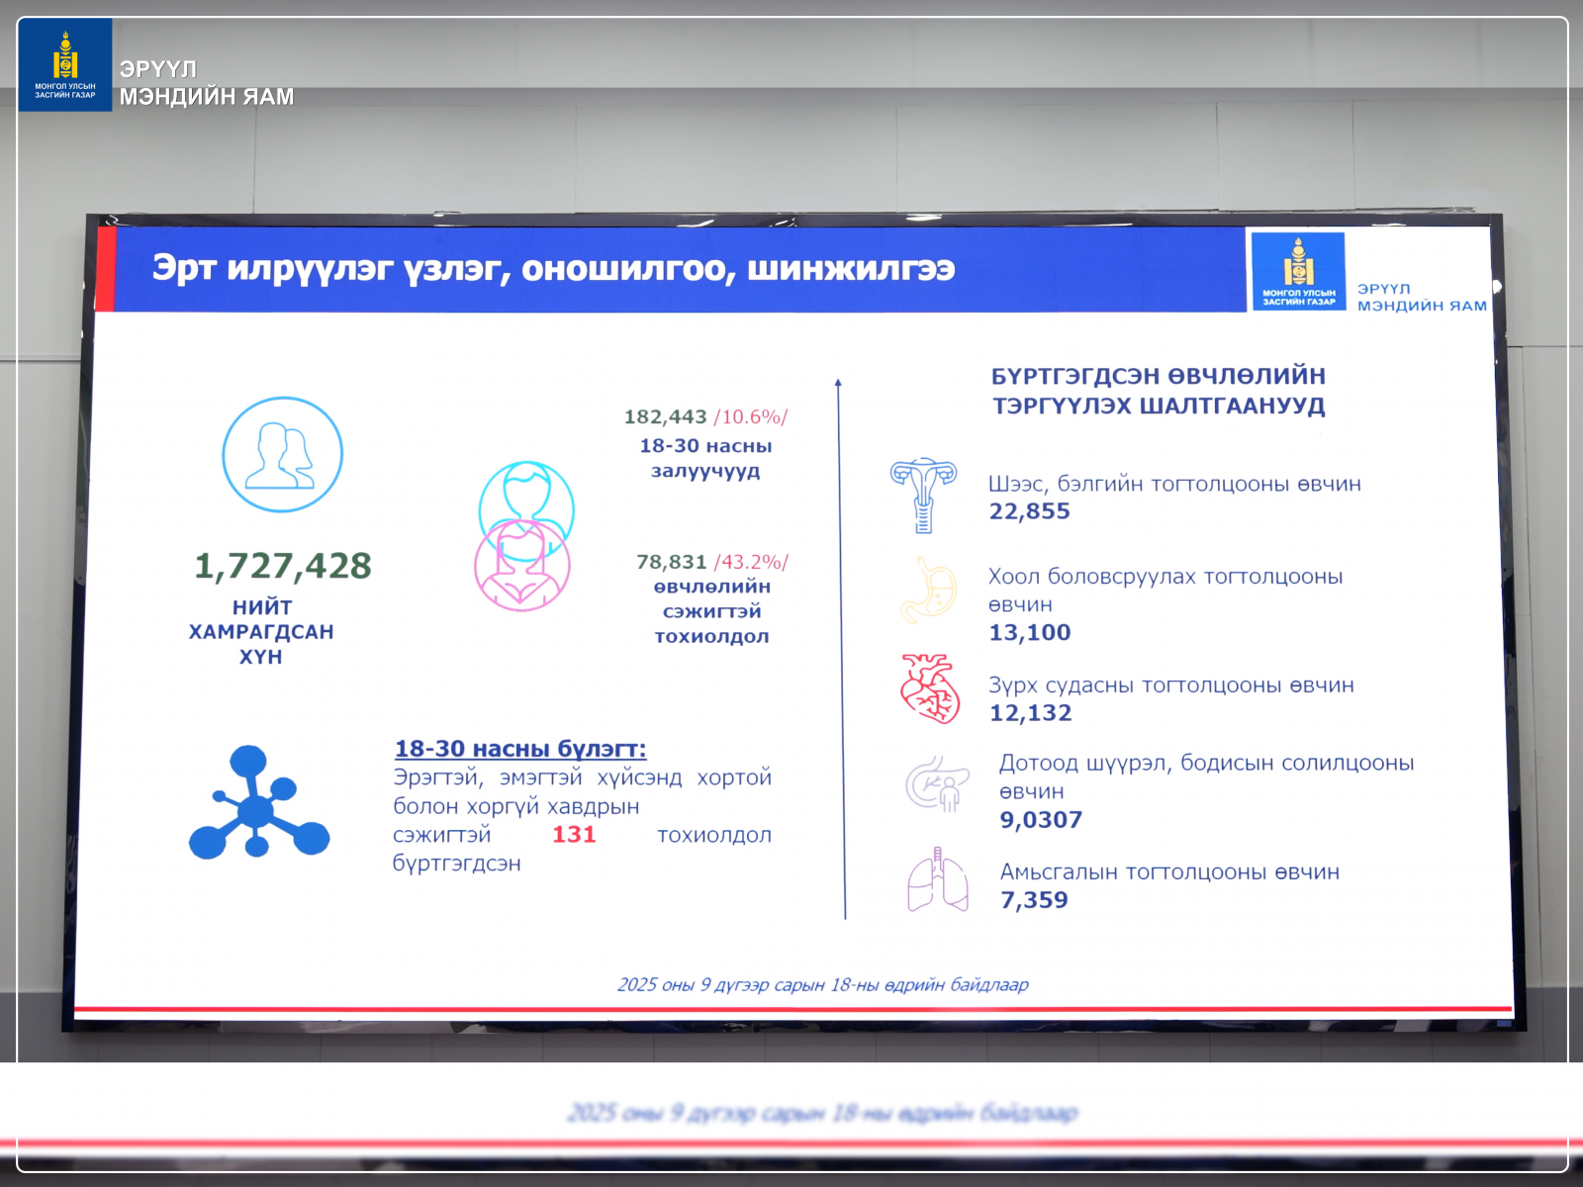Click the two-person silhouette circle icon

[x=282, y=455]
